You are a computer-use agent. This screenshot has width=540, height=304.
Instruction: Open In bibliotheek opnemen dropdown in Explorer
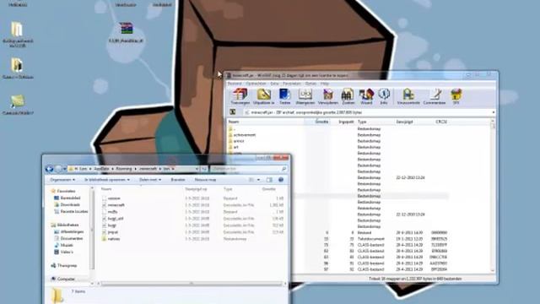(107, 180)
